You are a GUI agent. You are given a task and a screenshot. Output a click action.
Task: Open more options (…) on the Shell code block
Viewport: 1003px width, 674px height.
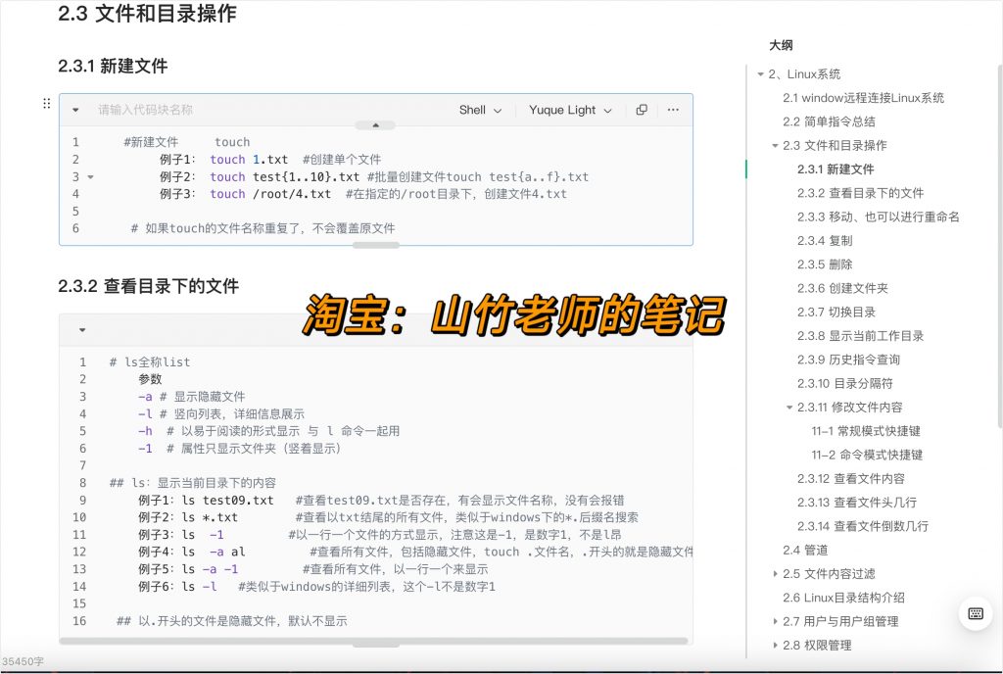[x=673, y=110]
